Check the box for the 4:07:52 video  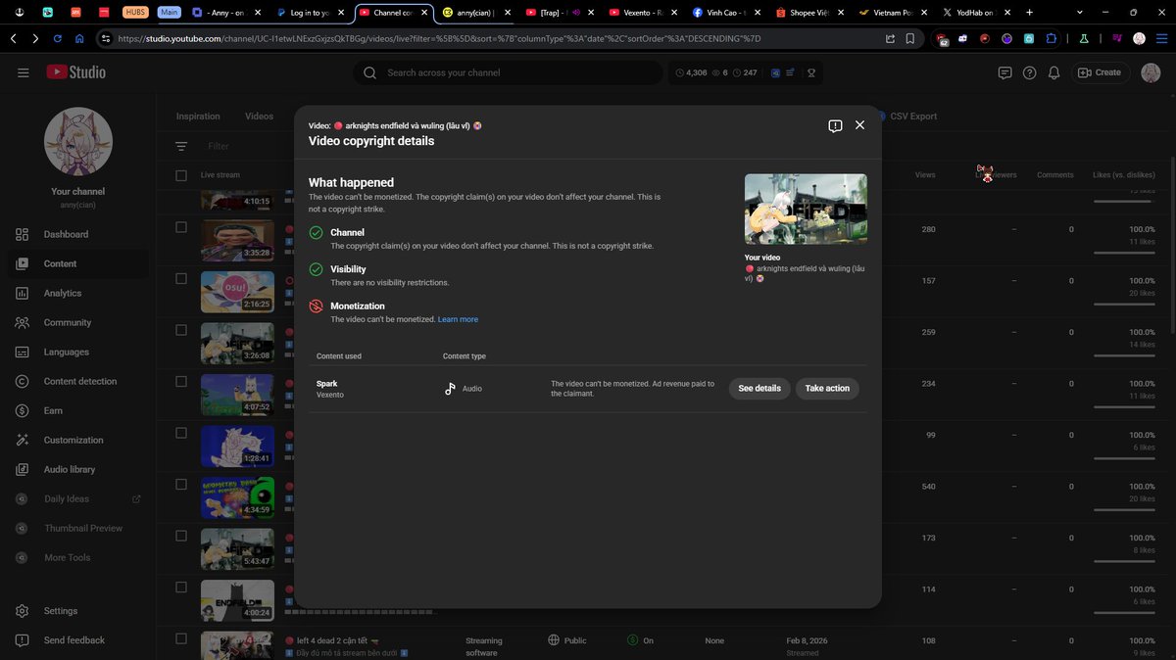coord(181,381)
